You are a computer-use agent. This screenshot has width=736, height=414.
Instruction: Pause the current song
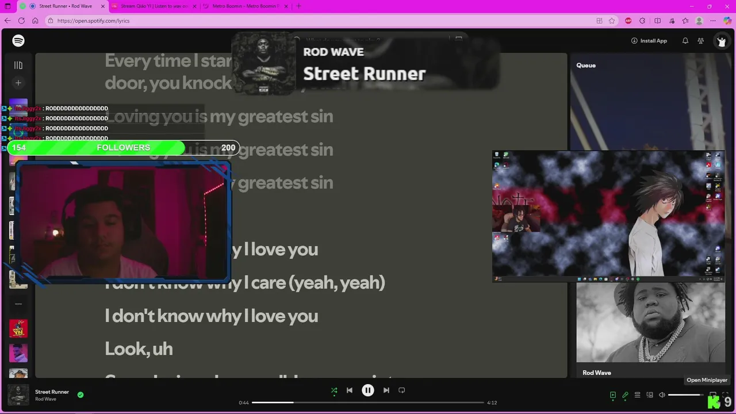[x=368, y=390]
